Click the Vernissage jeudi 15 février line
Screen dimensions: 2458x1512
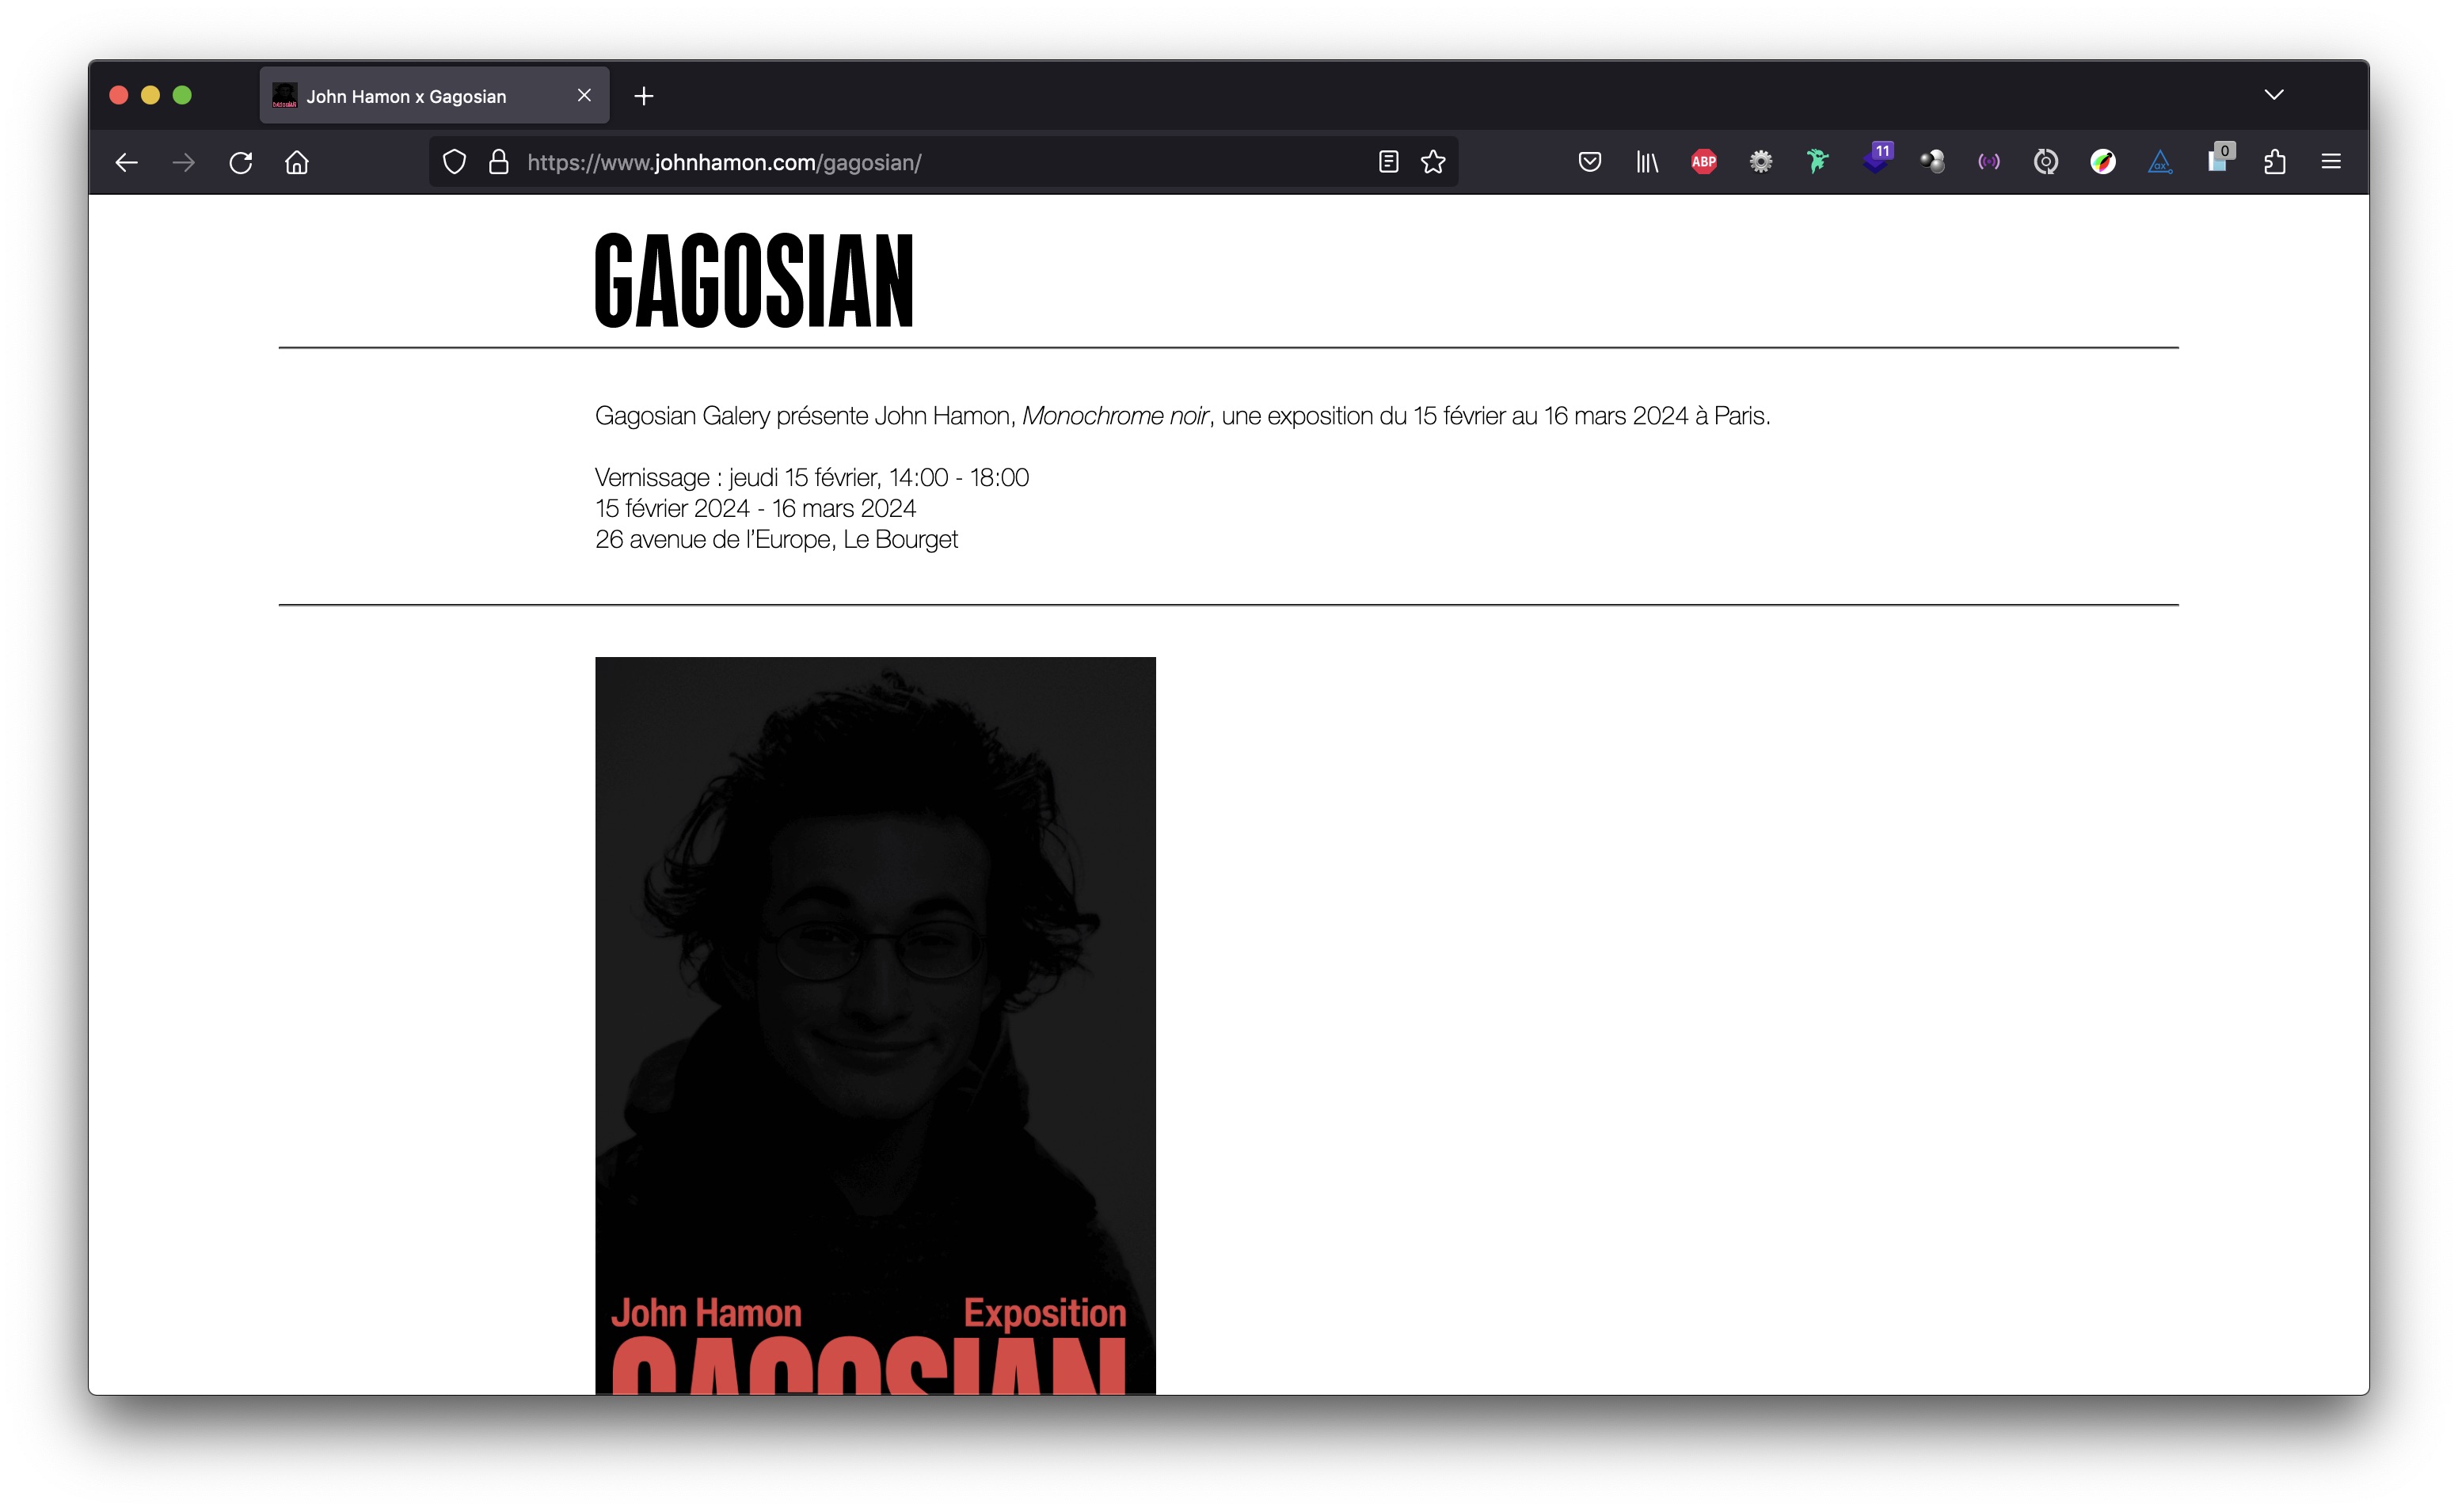coord(811,478)
